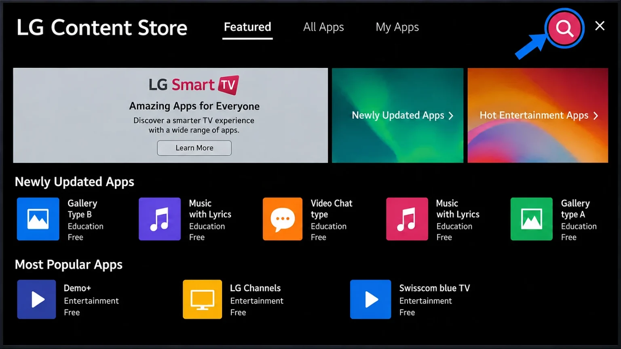Open the Newly Updated Apps banner tile
Viewport: 621px width, 349px height.
pyautogui.click(x=397, y=116)
